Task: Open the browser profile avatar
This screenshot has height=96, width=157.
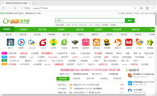Action: click(x=147, y=8)
